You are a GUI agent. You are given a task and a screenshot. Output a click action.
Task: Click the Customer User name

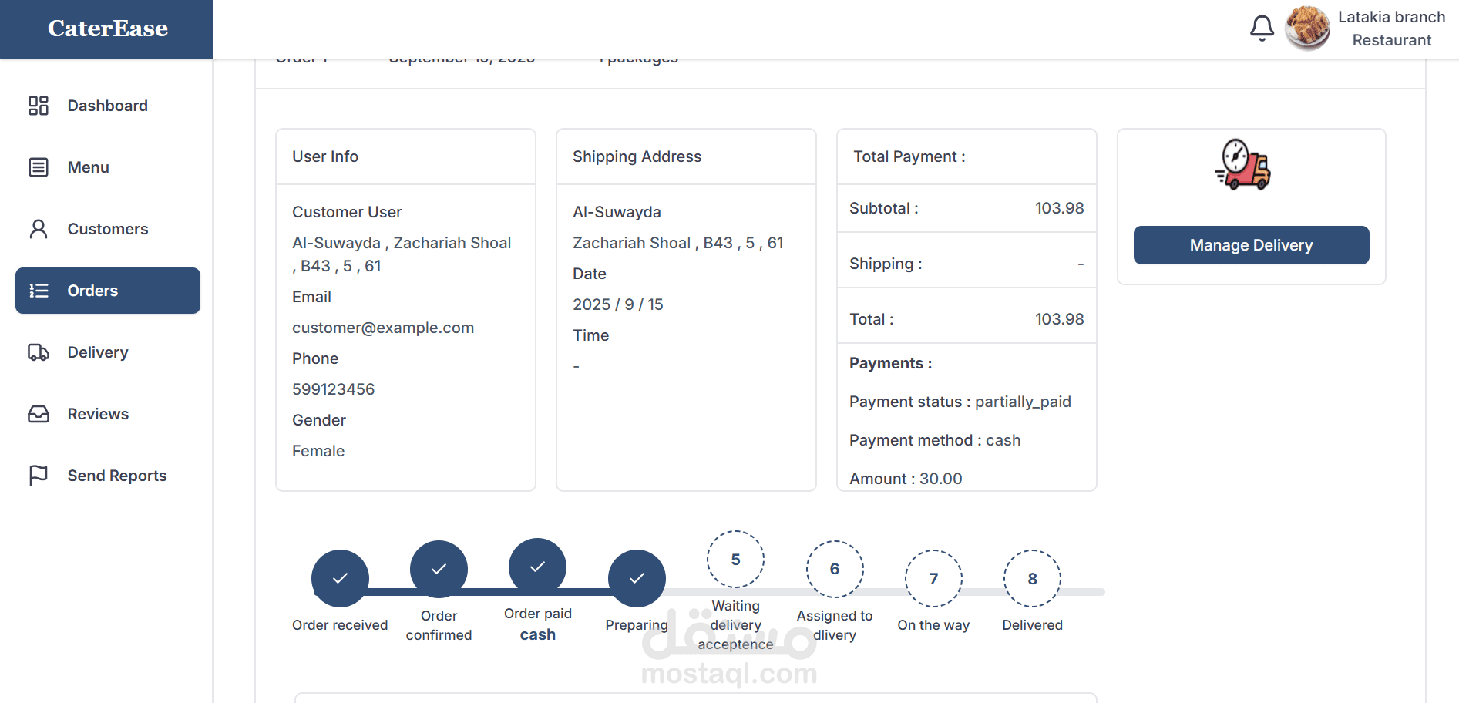click(x=347, y=212)
